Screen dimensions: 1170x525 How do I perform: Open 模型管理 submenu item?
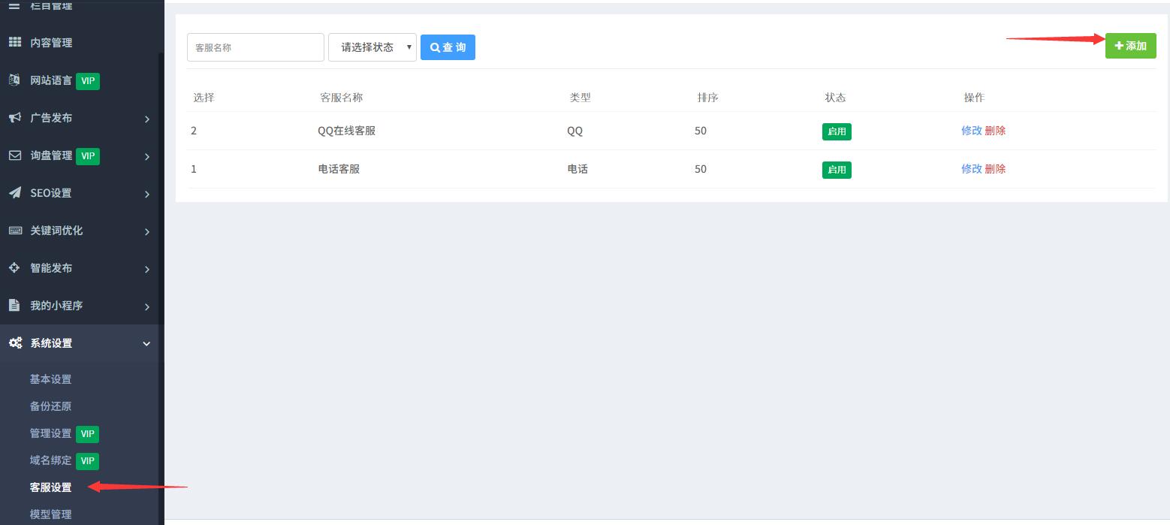click(50, 514)
